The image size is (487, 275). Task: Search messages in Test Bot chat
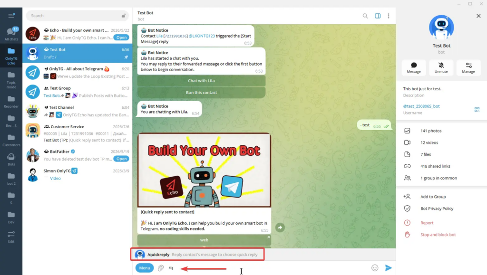365,16
